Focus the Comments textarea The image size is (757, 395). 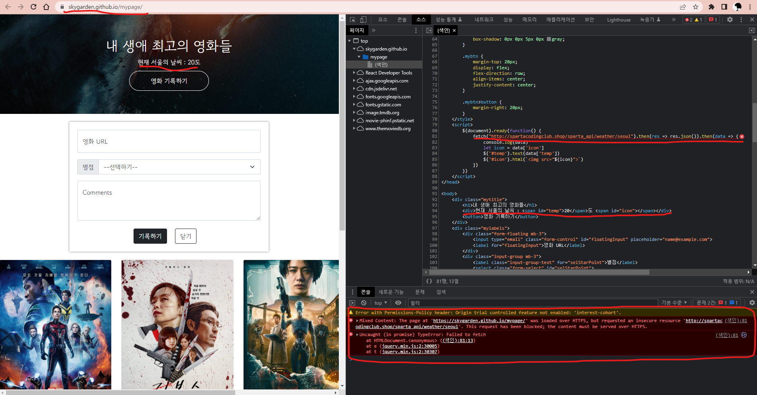coord(169,201)
